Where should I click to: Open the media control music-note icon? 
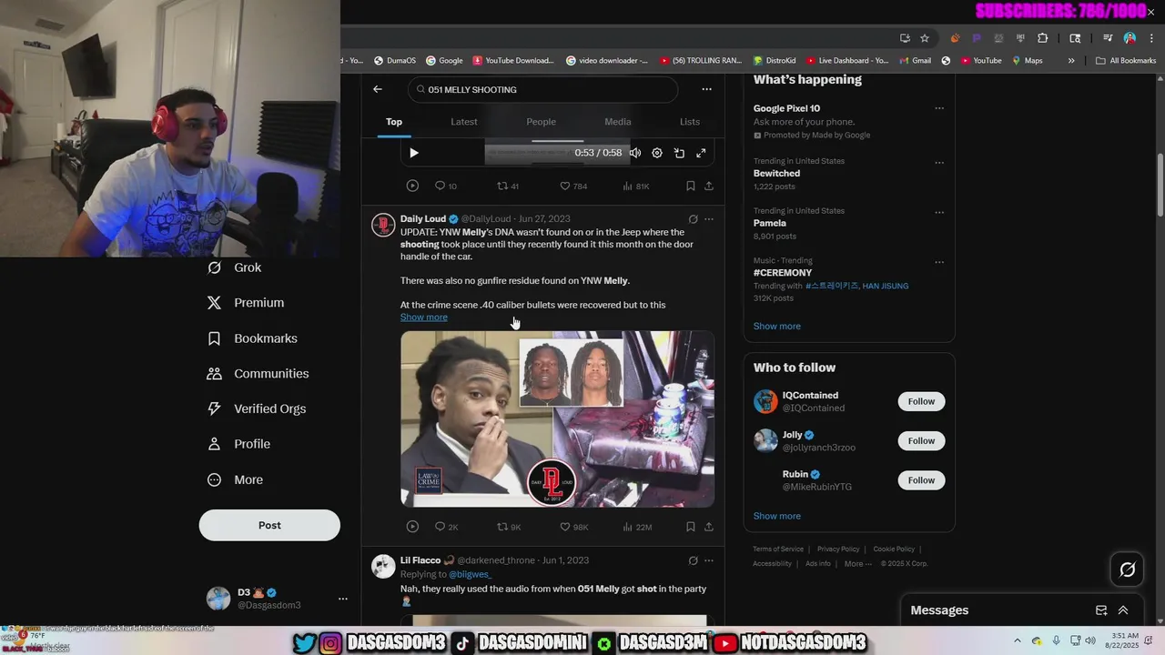1108,38
